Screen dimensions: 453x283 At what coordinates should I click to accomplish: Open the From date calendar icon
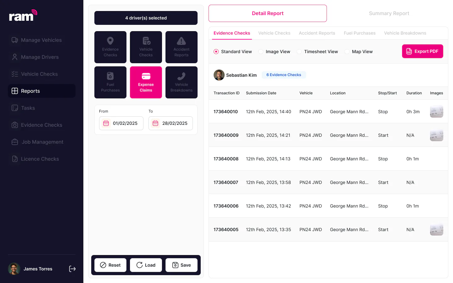click(x=106, y=123)
